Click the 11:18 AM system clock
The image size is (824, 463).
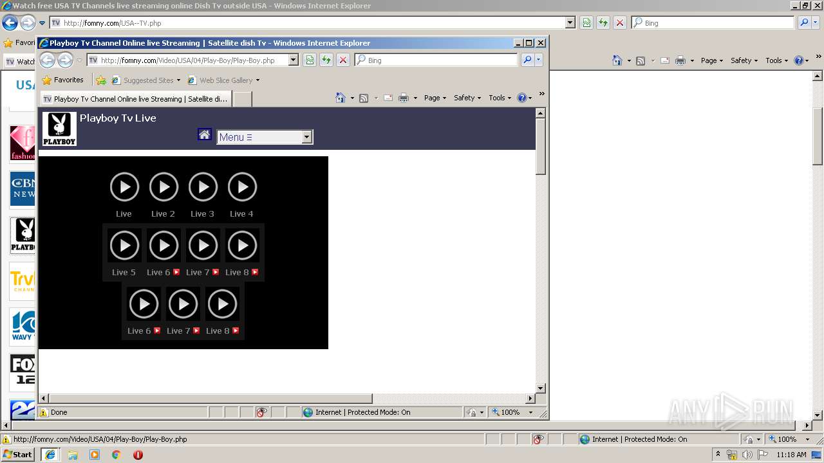(x=791, y=455)
